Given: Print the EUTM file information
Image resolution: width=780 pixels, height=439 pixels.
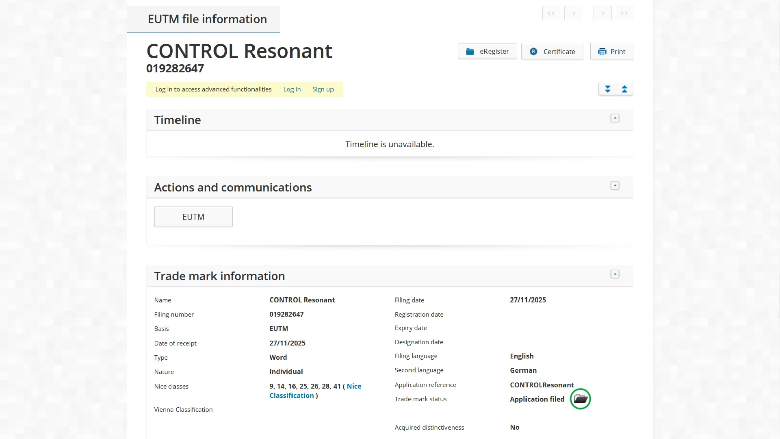Looking at the screenshot, I should pyautogui.click(x=611, y=52).
